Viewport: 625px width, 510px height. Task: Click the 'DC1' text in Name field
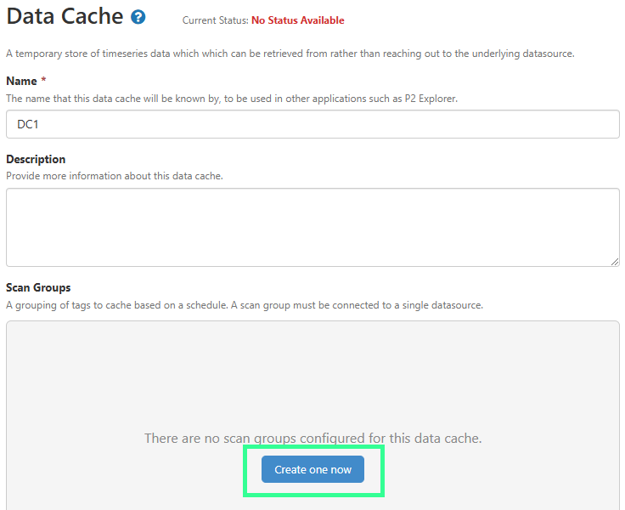(29, 124)
